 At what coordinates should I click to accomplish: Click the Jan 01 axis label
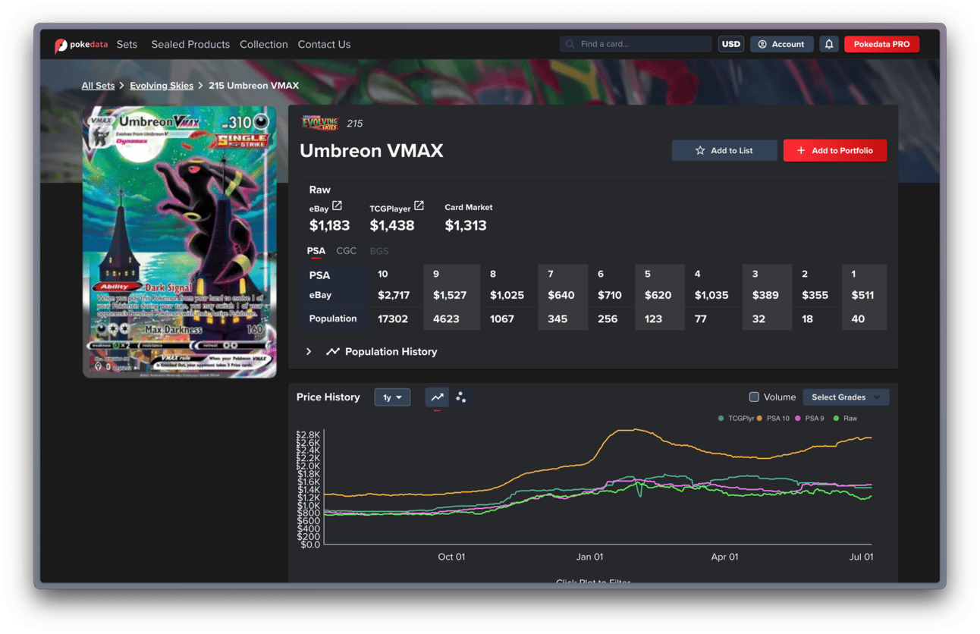[x=589, y=557]
